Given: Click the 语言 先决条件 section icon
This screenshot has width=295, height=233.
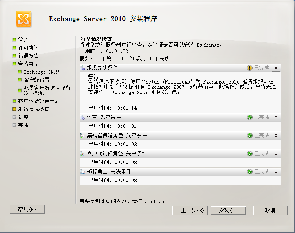Looking at the screenshot, I should (x=83, y=117).
